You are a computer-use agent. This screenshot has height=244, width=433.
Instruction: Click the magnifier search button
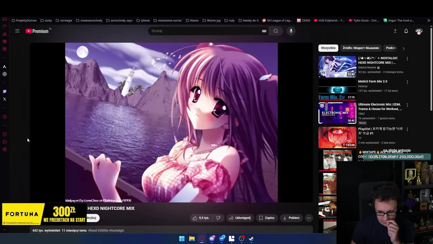276,31
